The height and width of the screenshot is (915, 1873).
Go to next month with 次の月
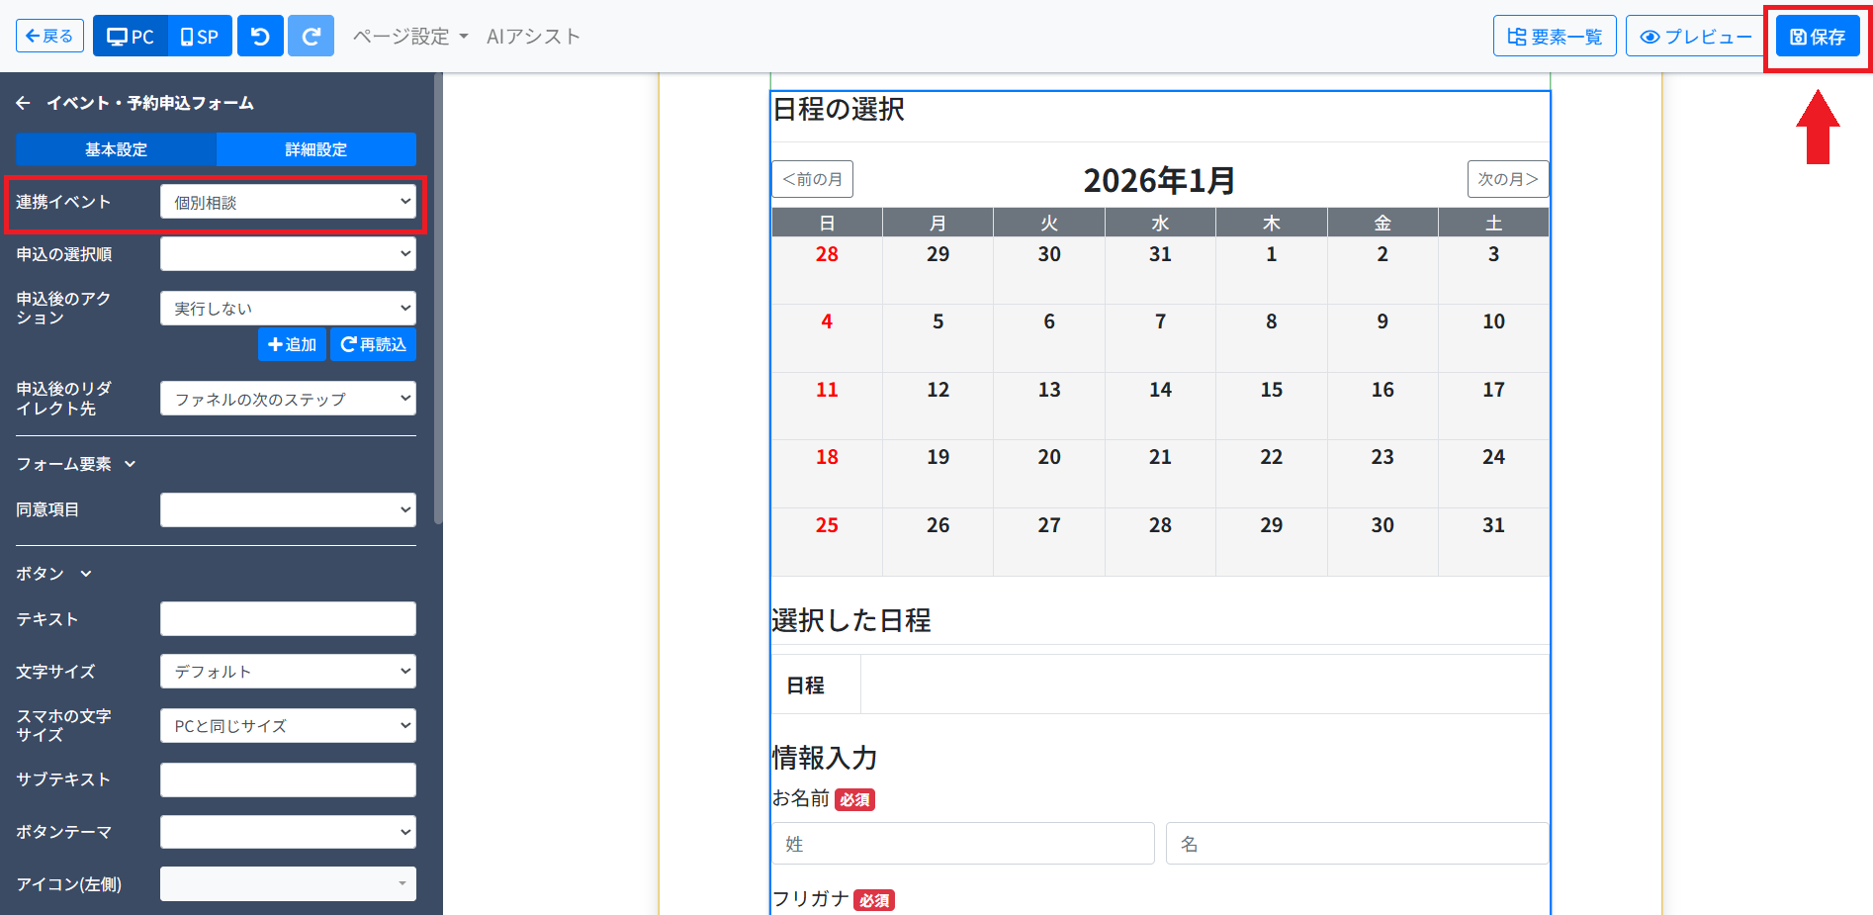(1507, 179)
